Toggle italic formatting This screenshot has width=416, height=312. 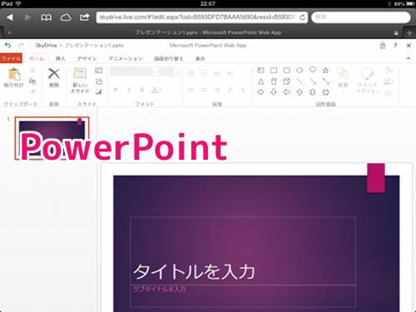(129, 90)
